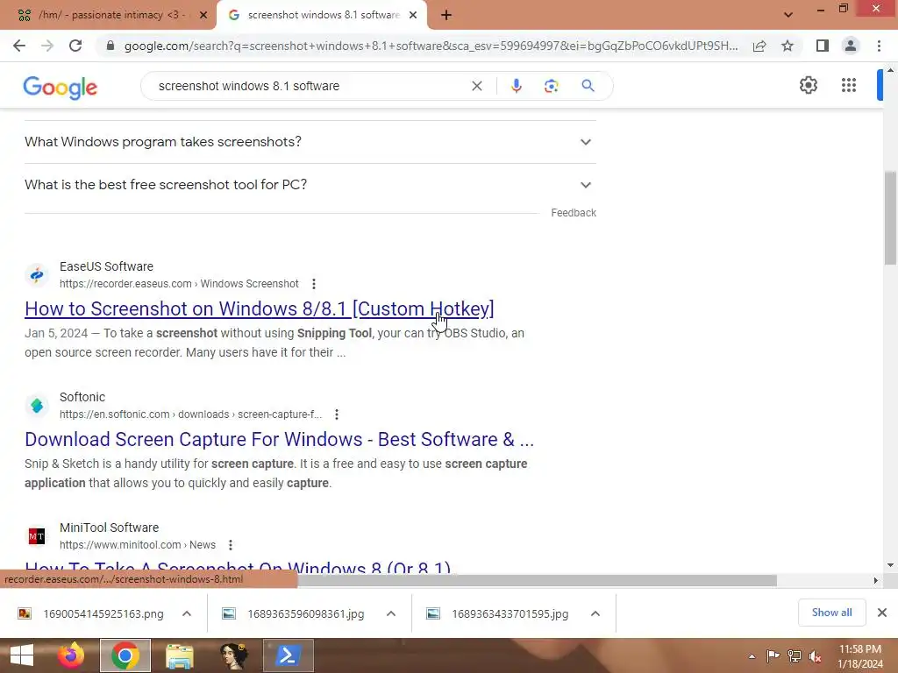Click scrollbar right arrow
The width and height of the screenshot is (898, 673).
pyautogui.click(x=876, y=580)
